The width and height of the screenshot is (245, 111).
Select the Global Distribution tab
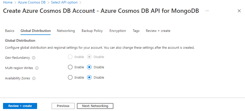[36, 31]
